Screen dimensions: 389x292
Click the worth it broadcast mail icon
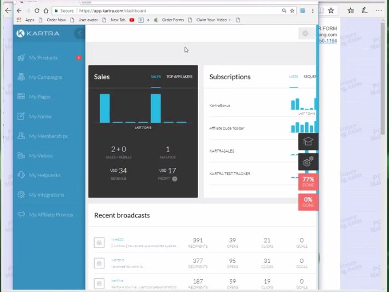(x=99, y=263)
